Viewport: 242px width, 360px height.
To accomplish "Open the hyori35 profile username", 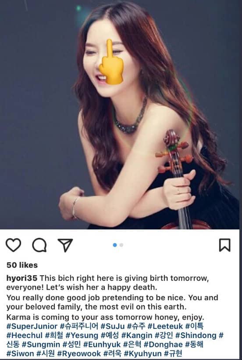I will (22, 278).
